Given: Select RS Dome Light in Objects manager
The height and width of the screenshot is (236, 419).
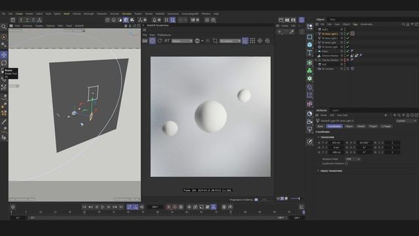Looking at the screenshot, I should [330, 47].
